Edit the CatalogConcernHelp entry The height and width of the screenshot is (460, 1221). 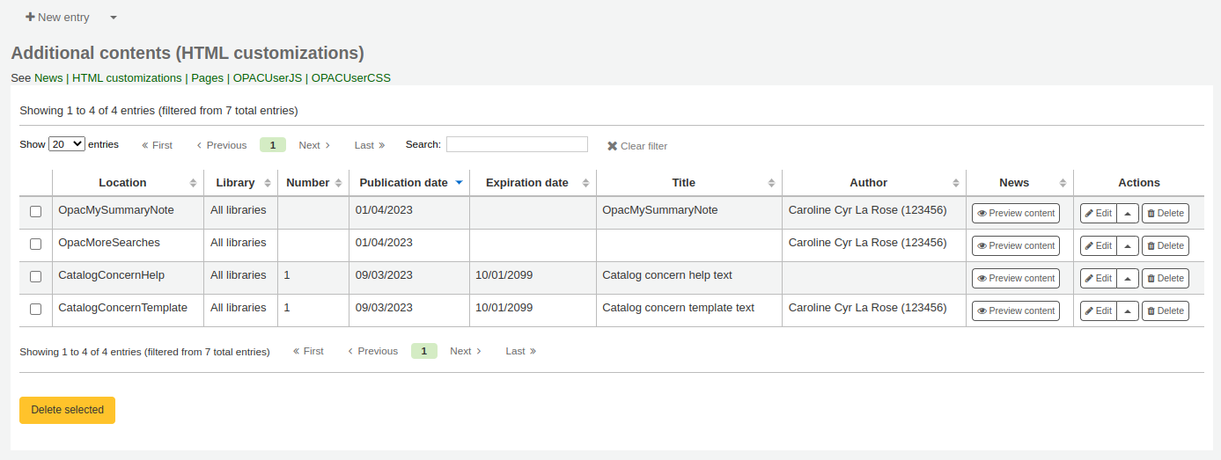point(1099,278)
